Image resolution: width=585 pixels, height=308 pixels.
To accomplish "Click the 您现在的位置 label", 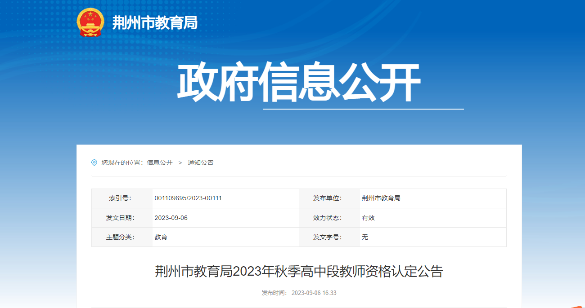I will click(121, 163).
